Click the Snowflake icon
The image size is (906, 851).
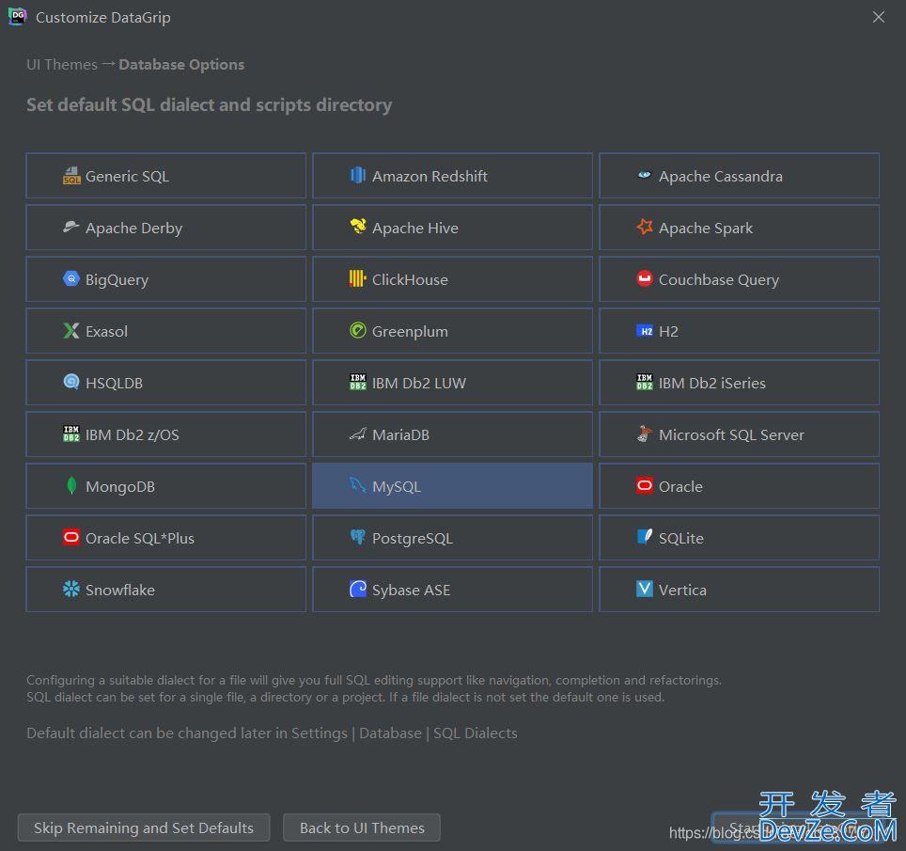point(71,589)
